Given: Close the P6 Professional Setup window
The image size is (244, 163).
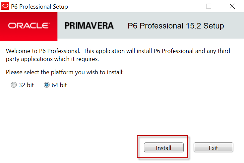Looking at the screenshot, I should point(232,6).
